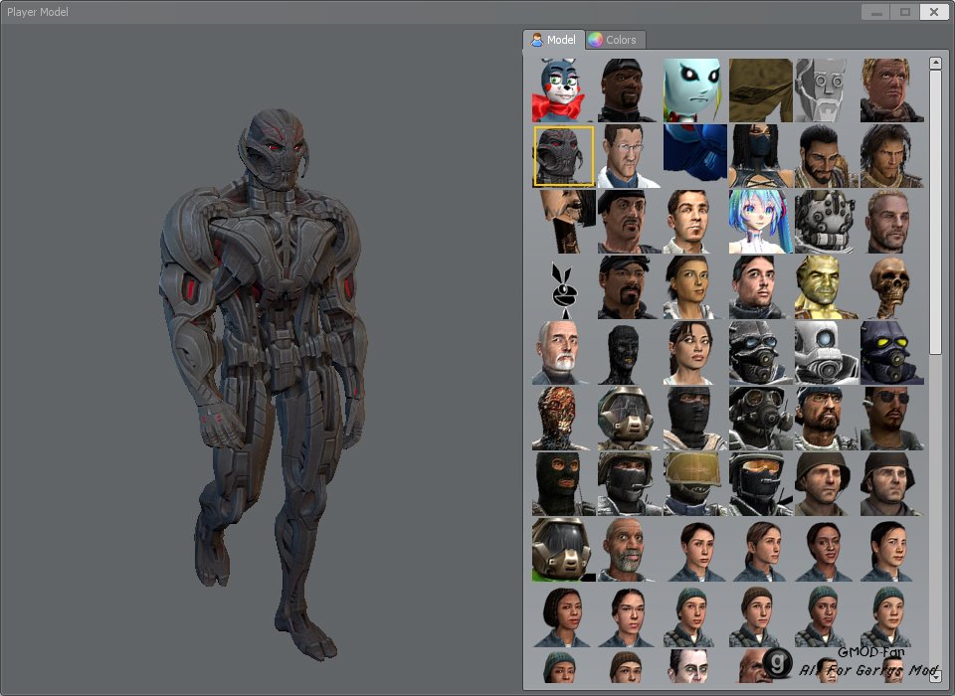Viewport: 955px width, 696px height.
Task: Pick the black balaclava terrorist with eye holes
Action: click(563, 484)
